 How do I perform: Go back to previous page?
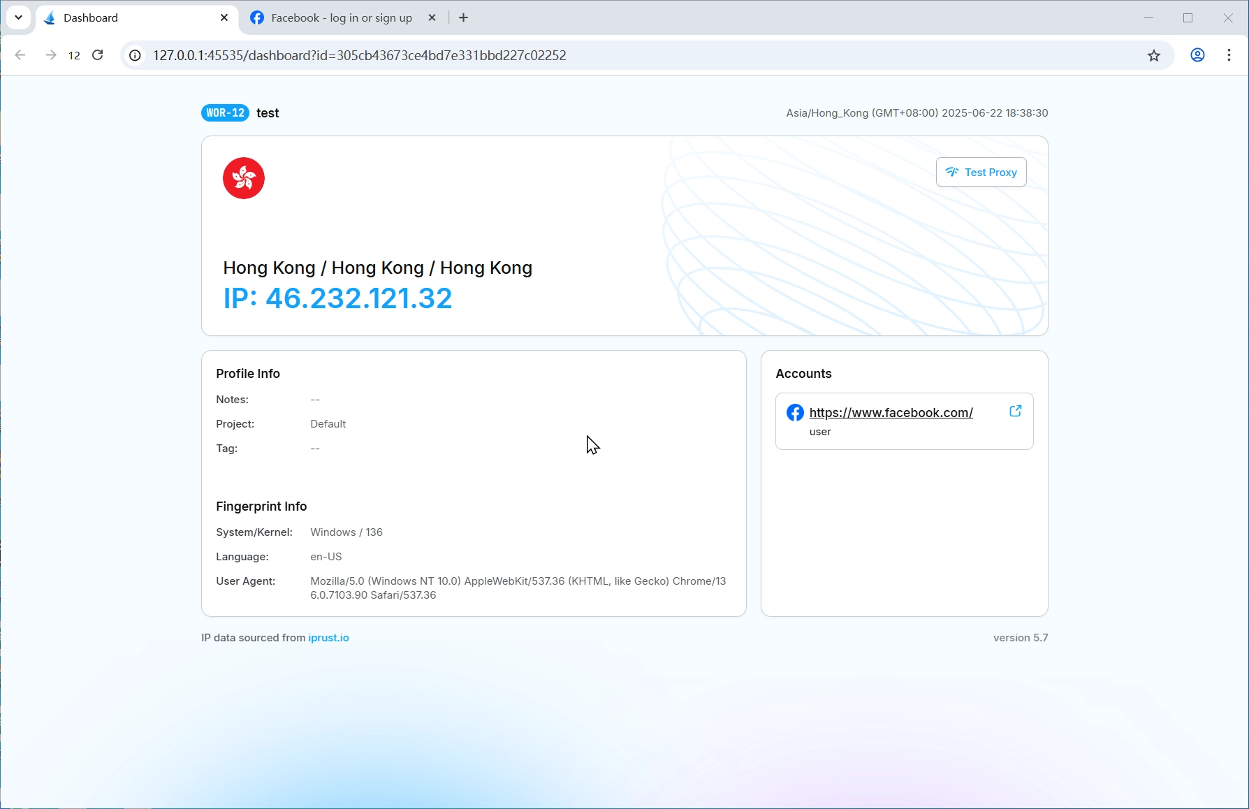point(20,55)
